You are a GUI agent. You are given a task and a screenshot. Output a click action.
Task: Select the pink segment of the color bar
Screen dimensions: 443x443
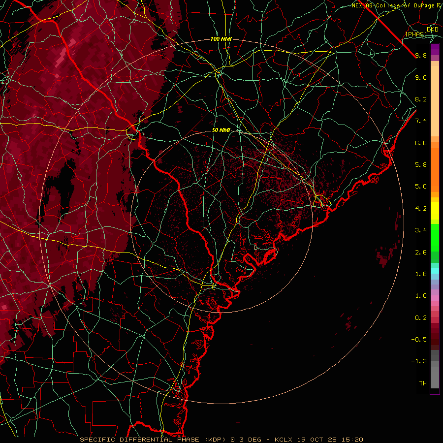[435, 298]
